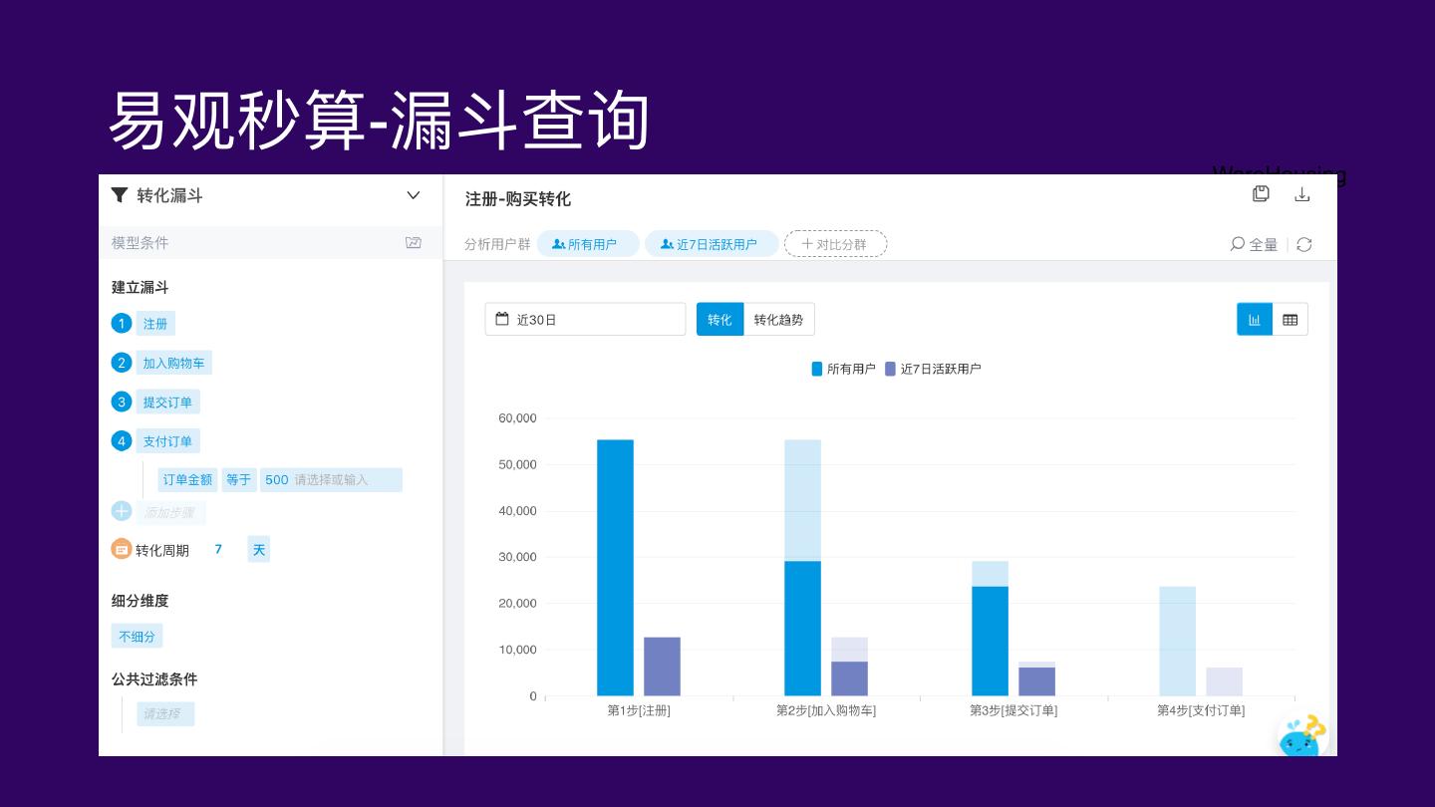Open the 近30日 date range picker
Screen dimensions: 1435x807
585,319
